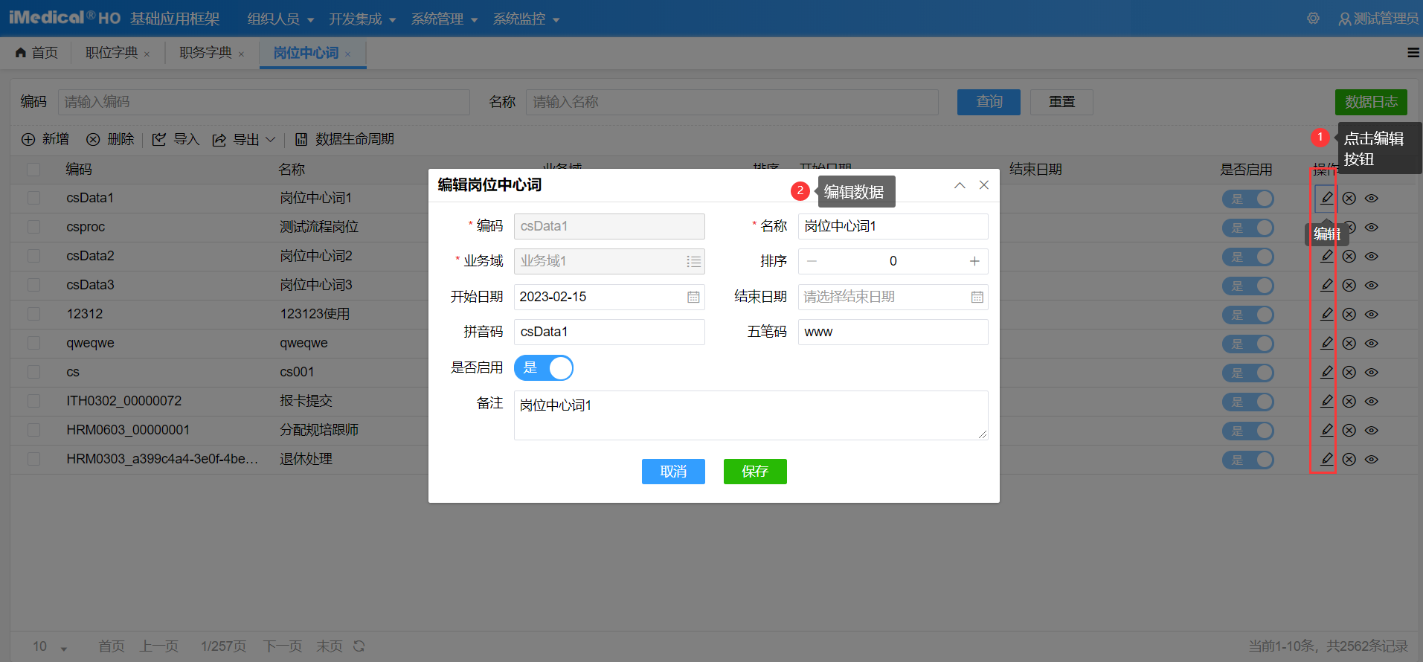Click the edit pencil for qweqwe row
The height and width of the screenshot is (662, 1423).
pyautogui.click(x=1326, y=343)
